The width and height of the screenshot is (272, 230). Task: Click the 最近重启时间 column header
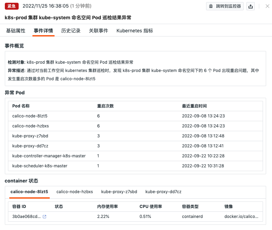[x=194, y=106]
